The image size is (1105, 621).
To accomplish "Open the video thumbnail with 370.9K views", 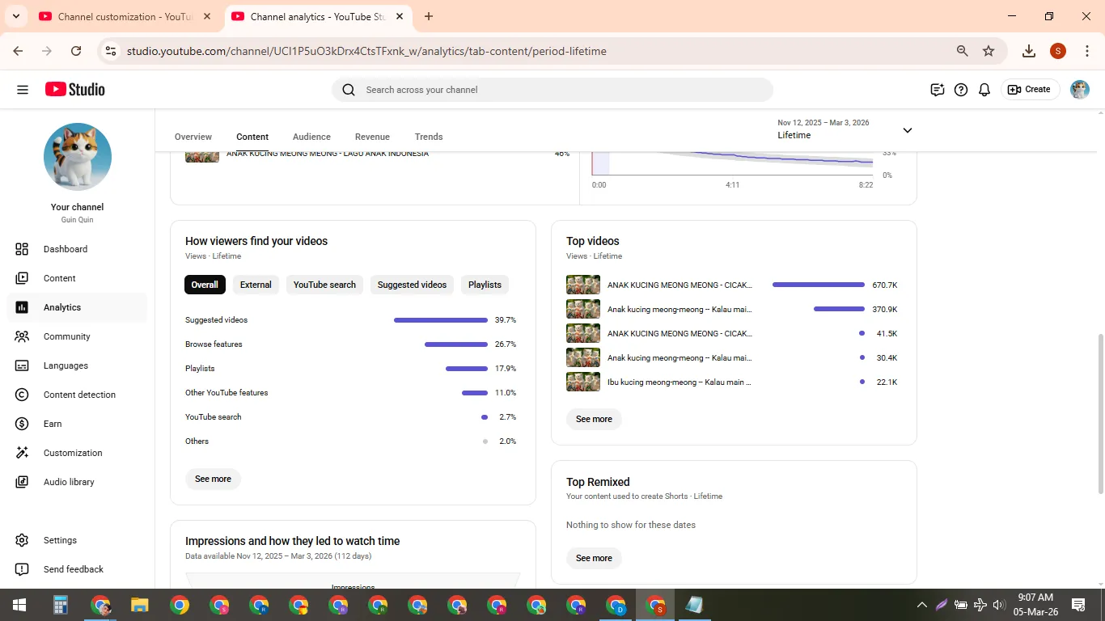I will tap(583, 309).
